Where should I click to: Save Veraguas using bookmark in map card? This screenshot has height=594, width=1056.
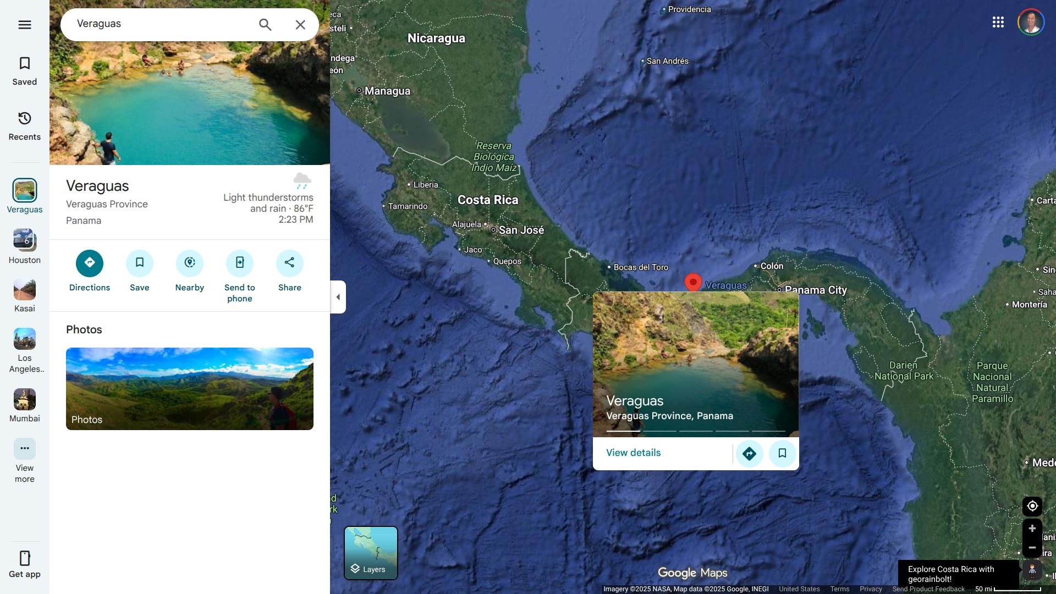click(782, 453)
